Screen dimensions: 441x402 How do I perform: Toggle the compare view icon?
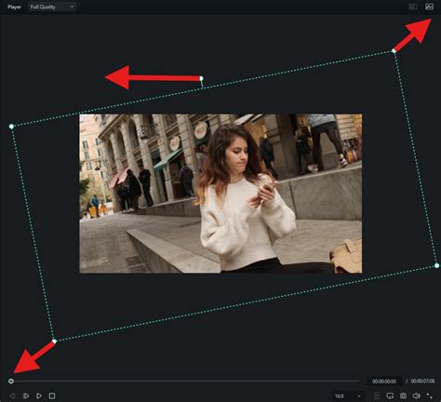(413, 7)
